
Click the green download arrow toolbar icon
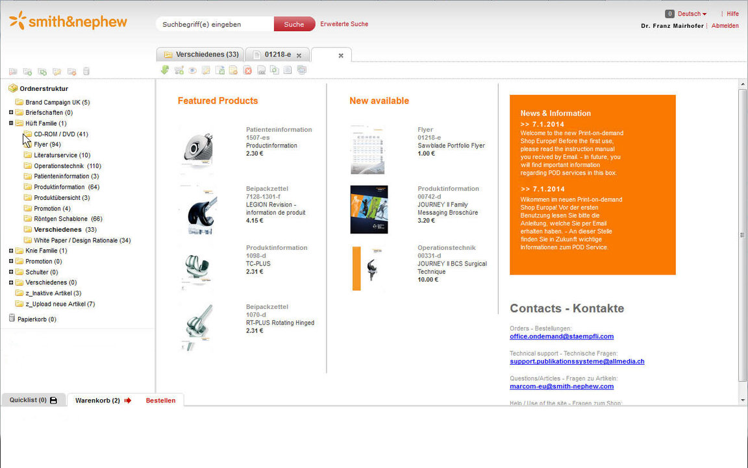point(165,70)
